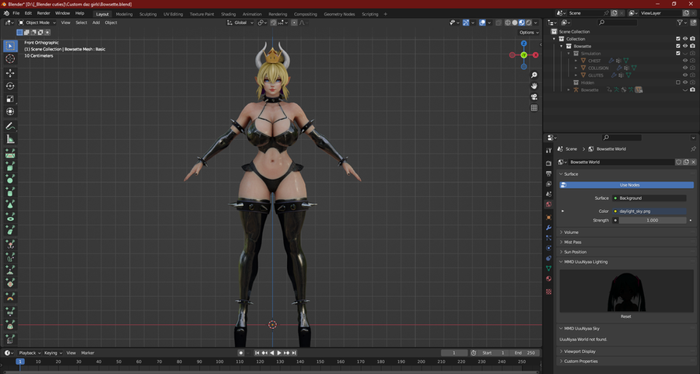Open the Object properties tab
Image resolution: width=700 pixels, height=374 pixels.
tap(548, 218)
